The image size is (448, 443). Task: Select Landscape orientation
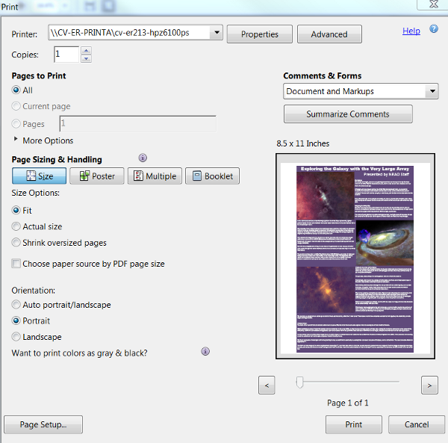(x=16, y=337)
